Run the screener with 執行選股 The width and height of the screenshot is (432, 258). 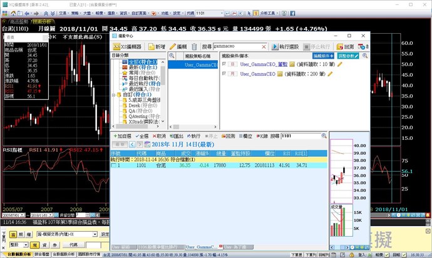(287, 47)
